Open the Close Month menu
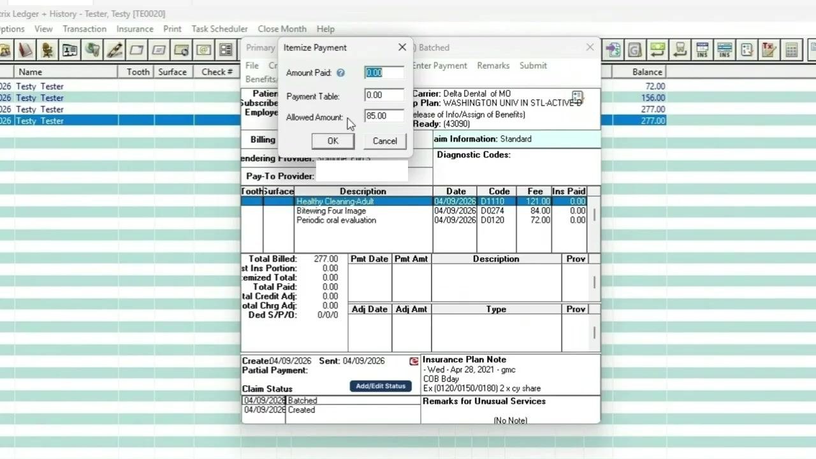 (x=282, y=29)
